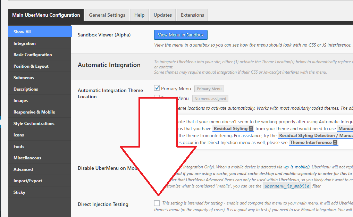Click the Residual Styling Detection link

(316, 135)
